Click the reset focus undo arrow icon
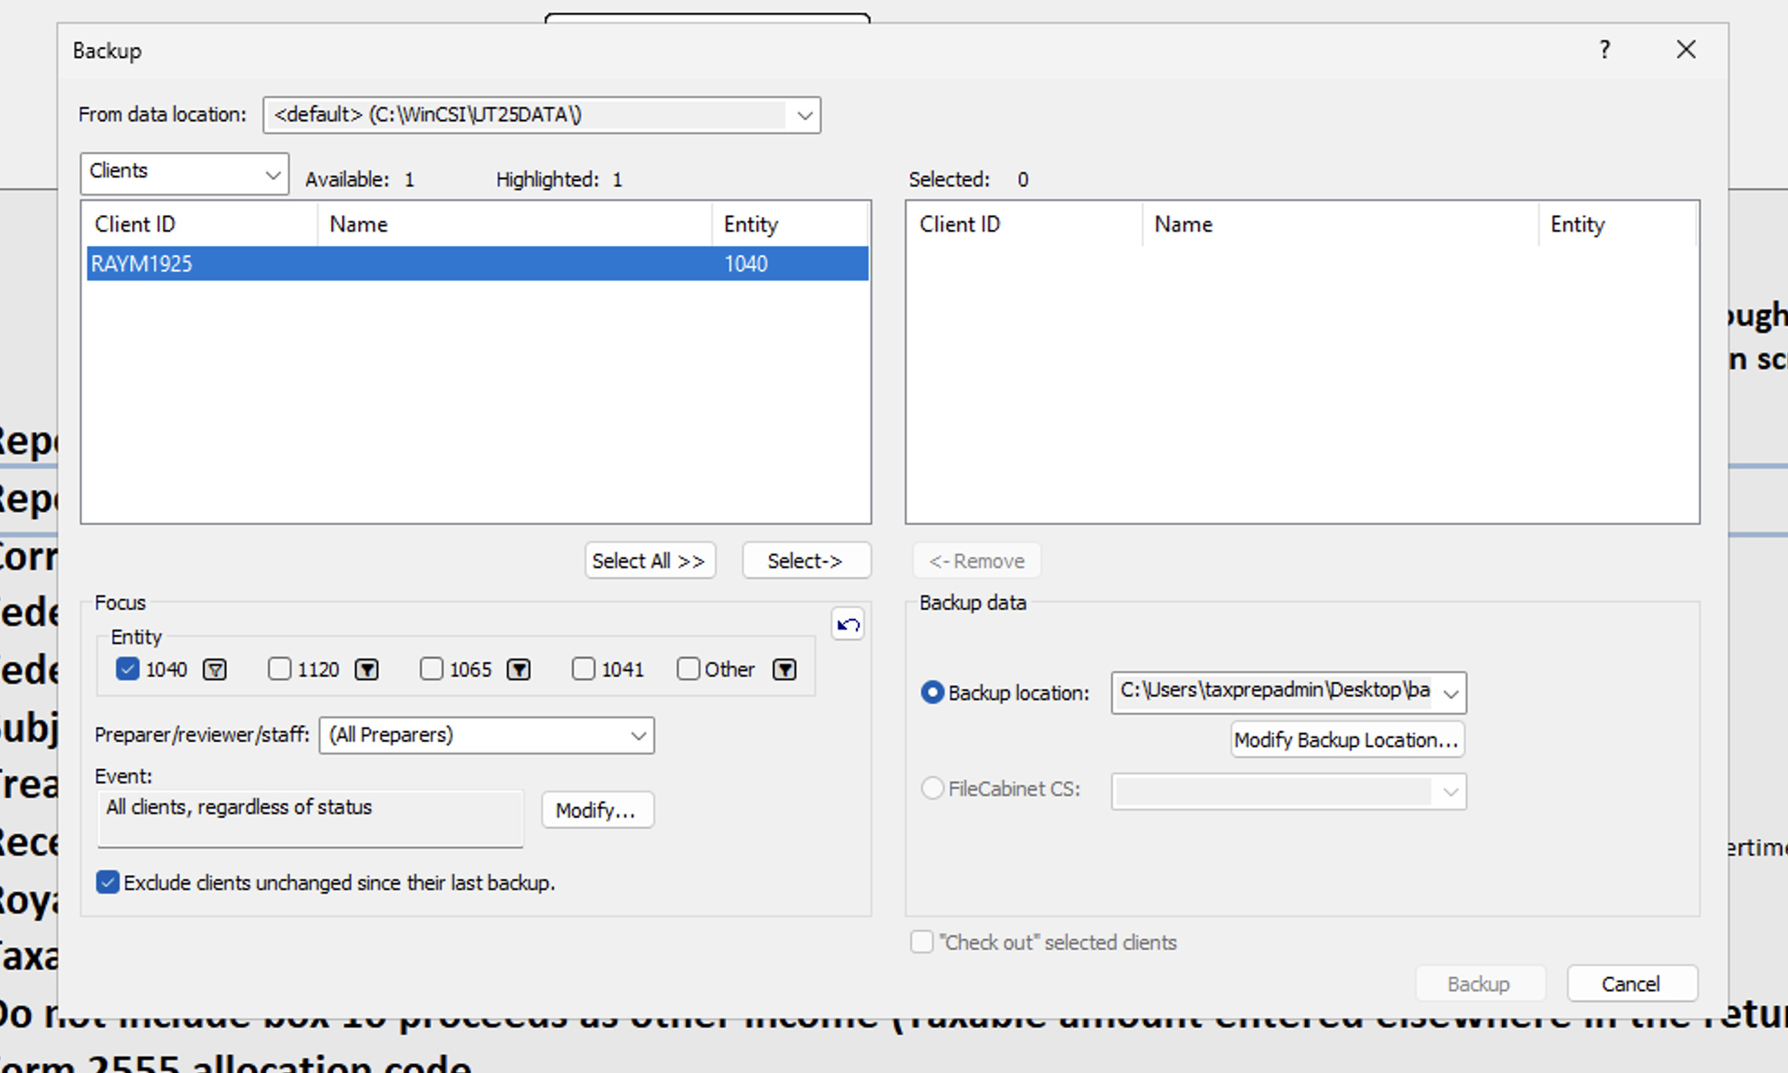Image resolution: width=1788 pixels, height=1073 pixels. click(848, 624)
